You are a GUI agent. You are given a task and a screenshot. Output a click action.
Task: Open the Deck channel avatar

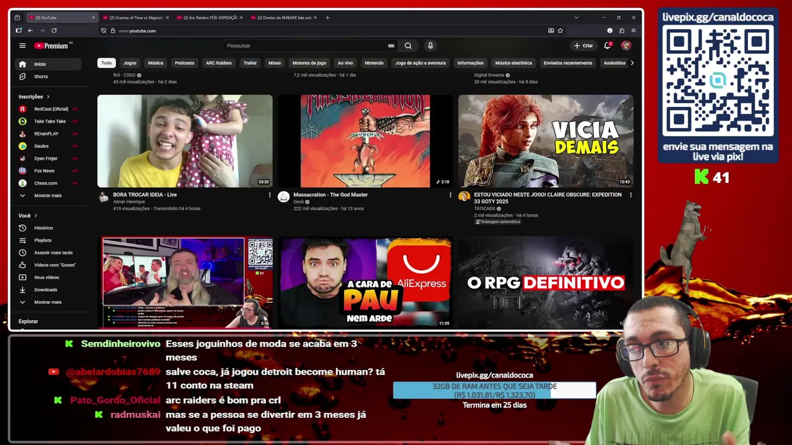pyautogui.click(x=283, y=197)
